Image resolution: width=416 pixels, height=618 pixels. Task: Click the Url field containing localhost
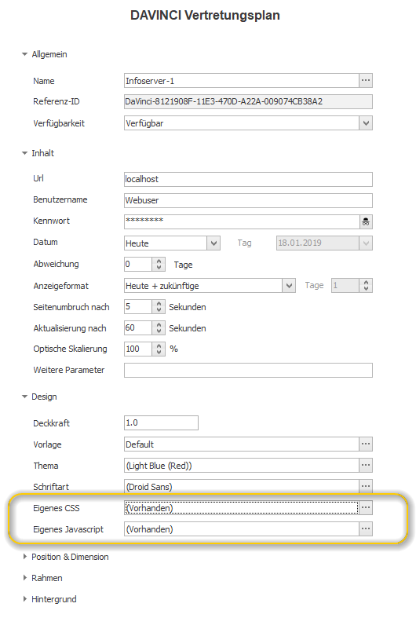point(248,179)
